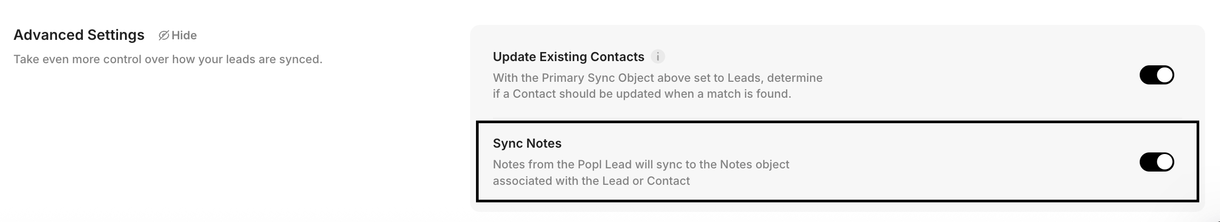Click the line "Notes from the Popl Lead"
Viewport: 1220px width, 222px height.
[x=640, y=165]
